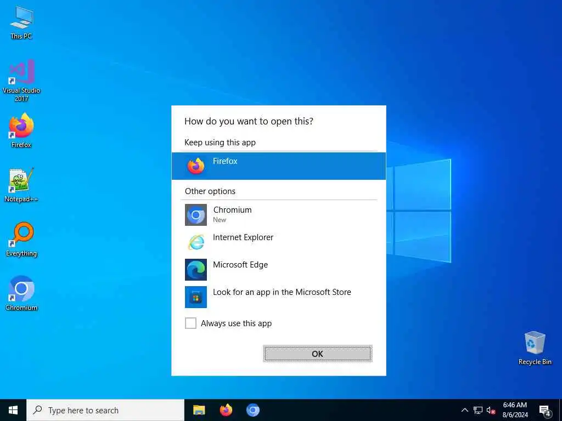The height and width of the screenshot is (421, 562).
Task: Click the Firefox icon in the dialog list
Action: click(196, 166)
